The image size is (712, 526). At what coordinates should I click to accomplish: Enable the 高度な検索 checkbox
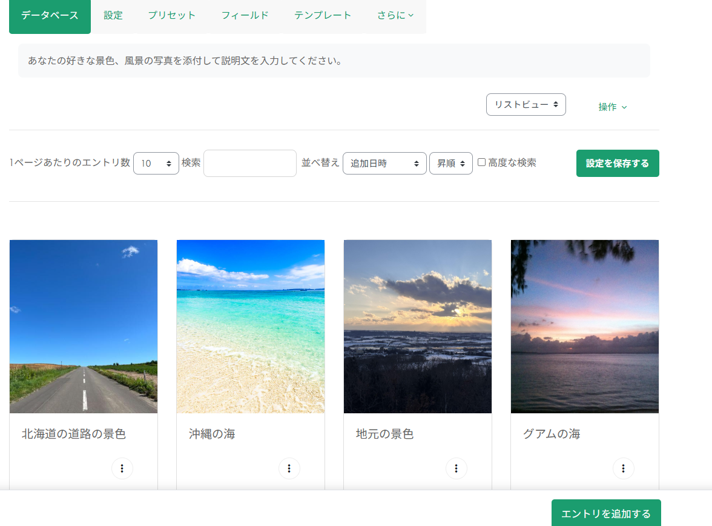(482, 162)
